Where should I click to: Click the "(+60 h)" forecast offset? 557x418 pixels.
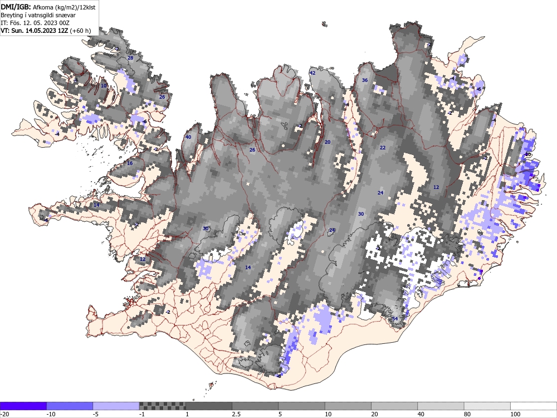(x=80, y=31)
